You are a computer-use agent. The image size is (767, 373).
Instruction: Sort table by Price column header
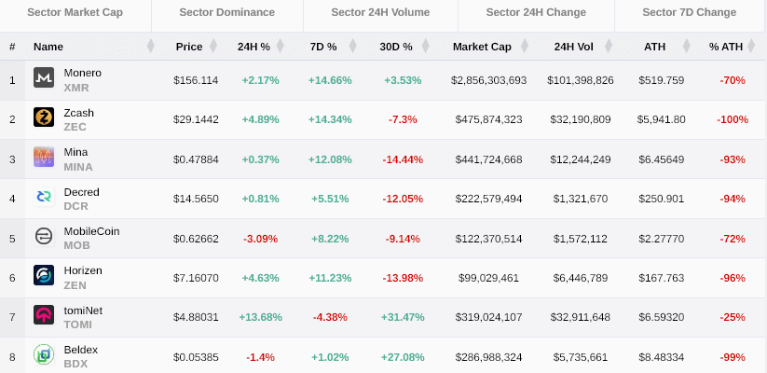[x=188, y=46]
